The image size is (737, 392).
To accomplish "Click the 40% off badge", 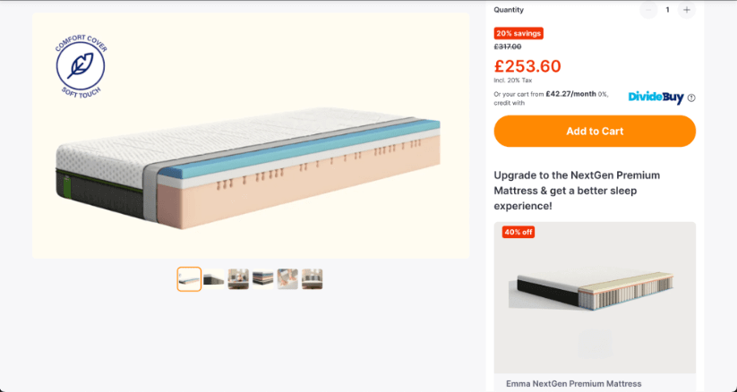I will click(x=518, y=232).
